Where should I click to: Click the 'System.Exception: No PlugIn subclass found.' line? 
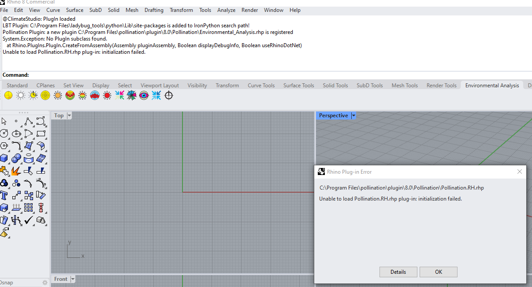(55, 39)
